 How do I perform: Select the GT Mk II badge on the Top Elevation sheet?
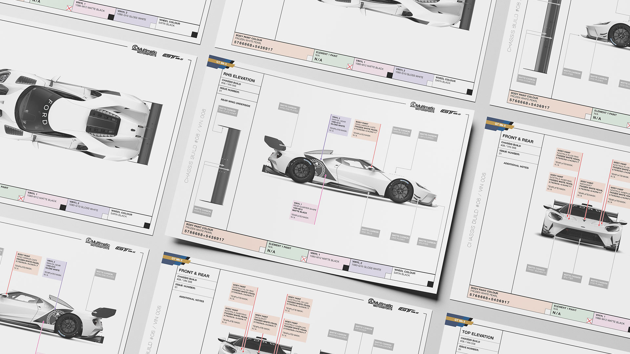460,320
